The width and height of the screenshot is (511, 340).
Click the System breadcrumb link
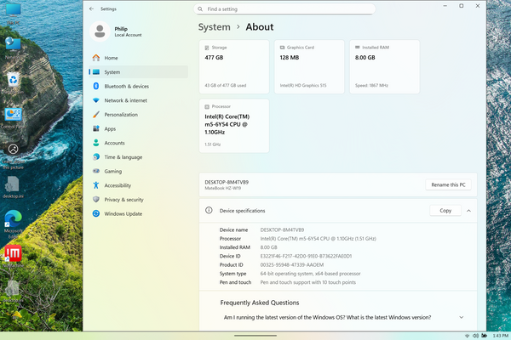pos(214,27)
